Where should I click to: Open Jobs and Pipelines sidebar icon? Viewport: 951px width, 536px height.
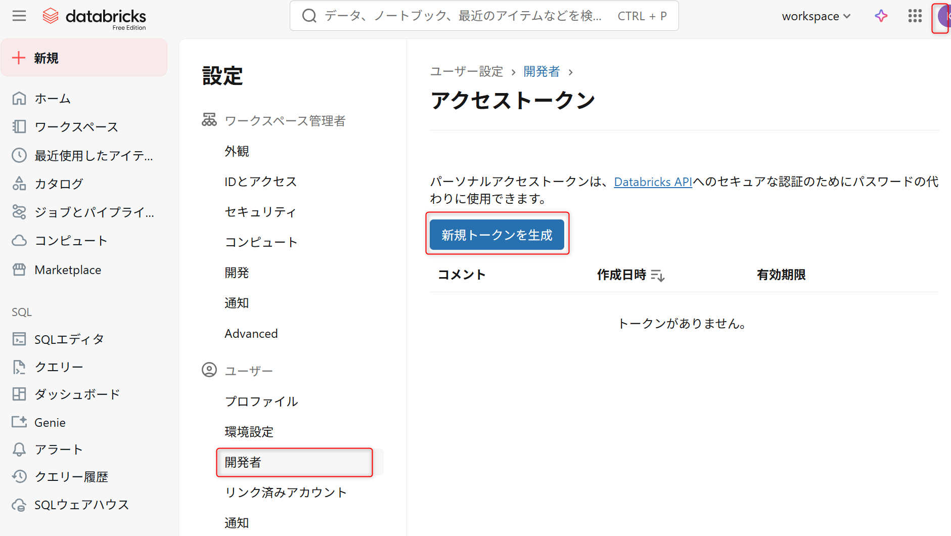tap(19, 212)
